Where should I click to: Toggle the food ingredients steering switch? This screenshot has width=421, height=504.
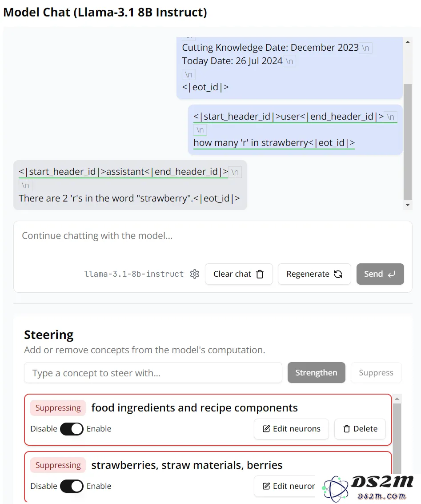click(72, 429)
